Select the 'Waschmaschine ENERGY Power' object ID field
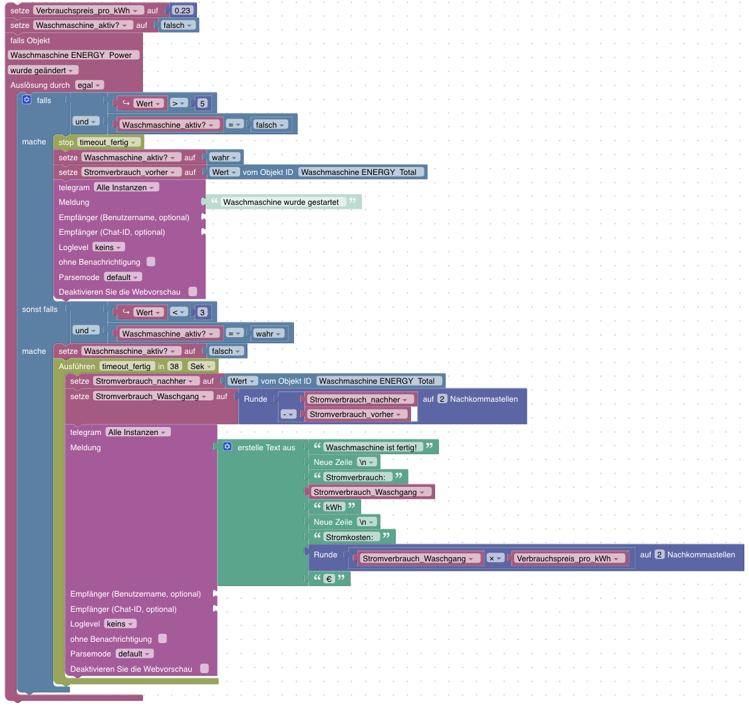Screen dimensions: 749x707 (x=74, y=55)
